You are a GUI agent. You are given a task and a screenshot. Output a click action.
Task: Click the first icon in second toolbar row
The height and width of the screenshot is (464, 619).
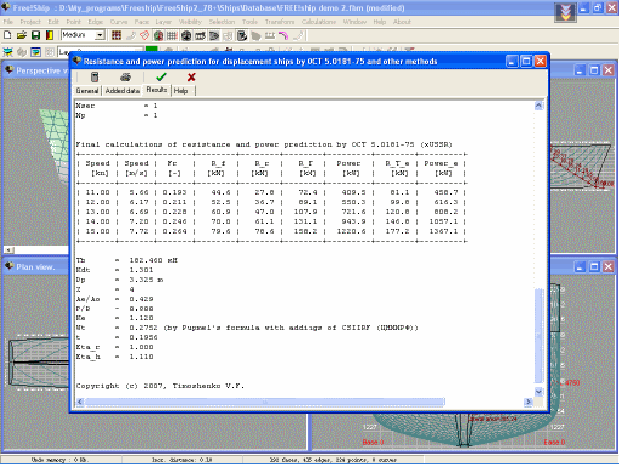point(7,52)
